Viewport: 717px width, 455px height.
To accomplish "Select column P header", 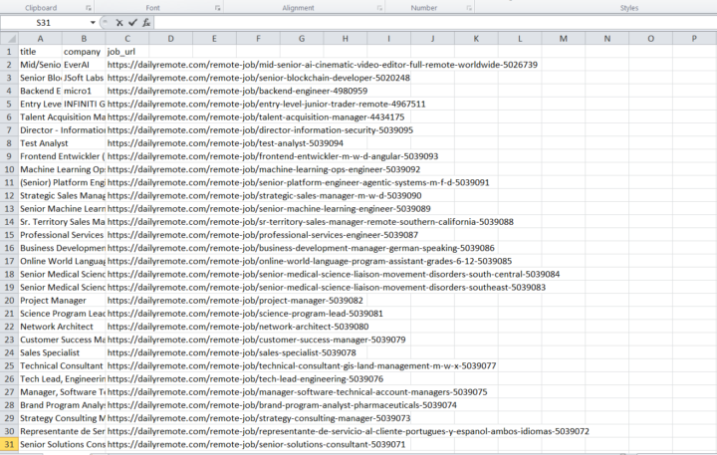I will (x=694, y=39).
